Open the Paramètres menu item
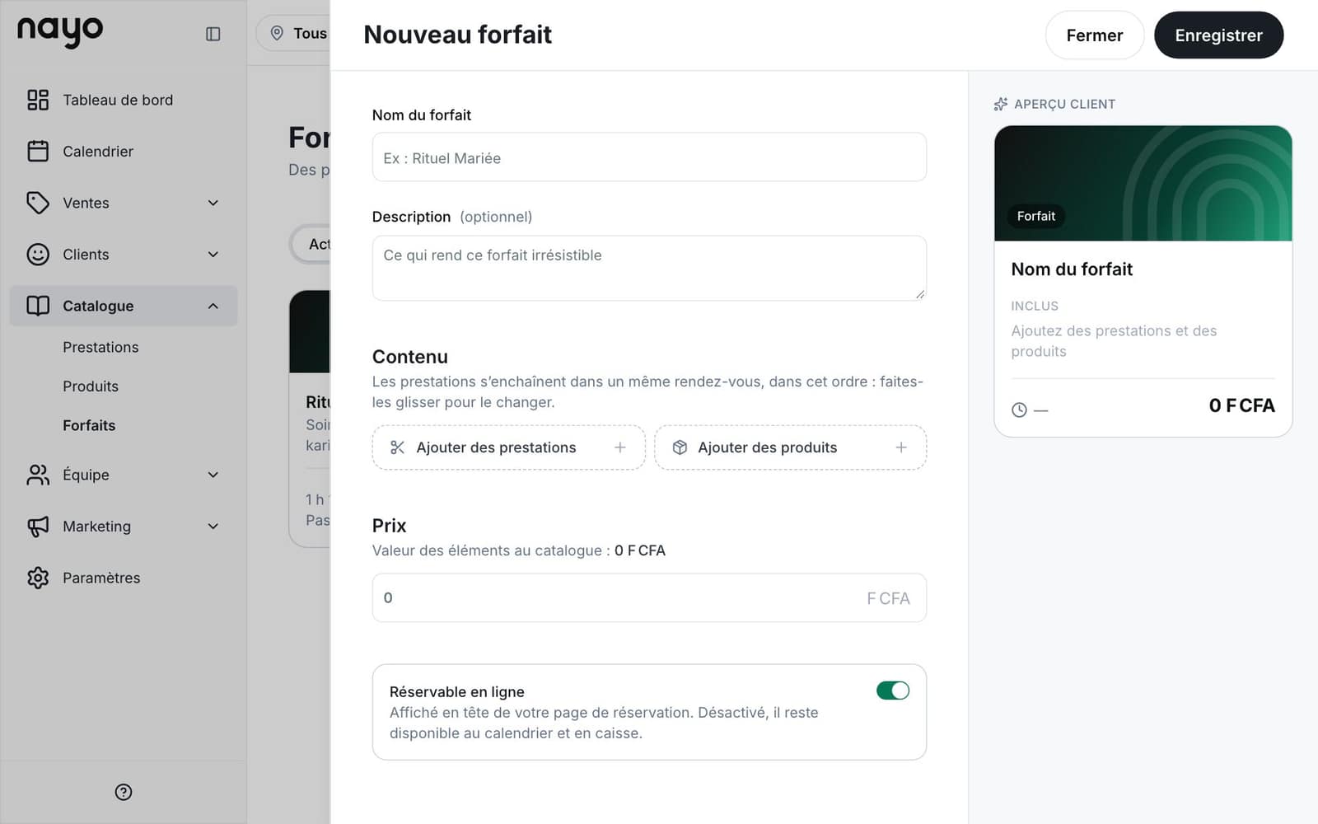The width and height of the screenshot is (1318, 824). (124, 578)
